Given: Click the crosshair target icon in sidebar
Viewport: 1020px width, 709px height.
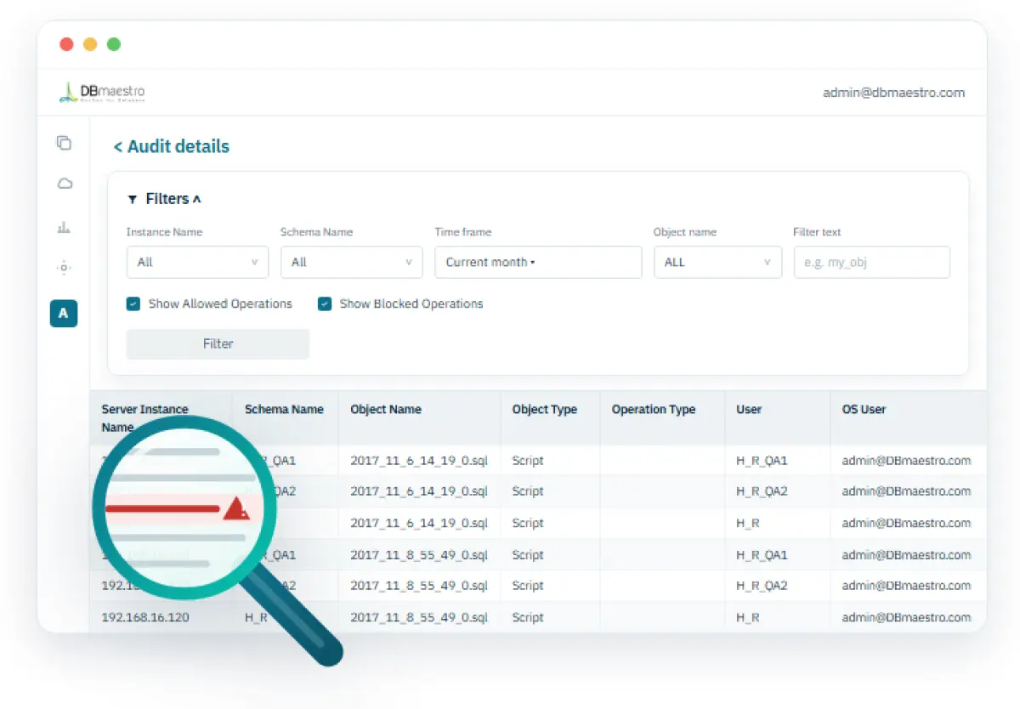Looking at the screenshot, I should click(x=64, y=268).
